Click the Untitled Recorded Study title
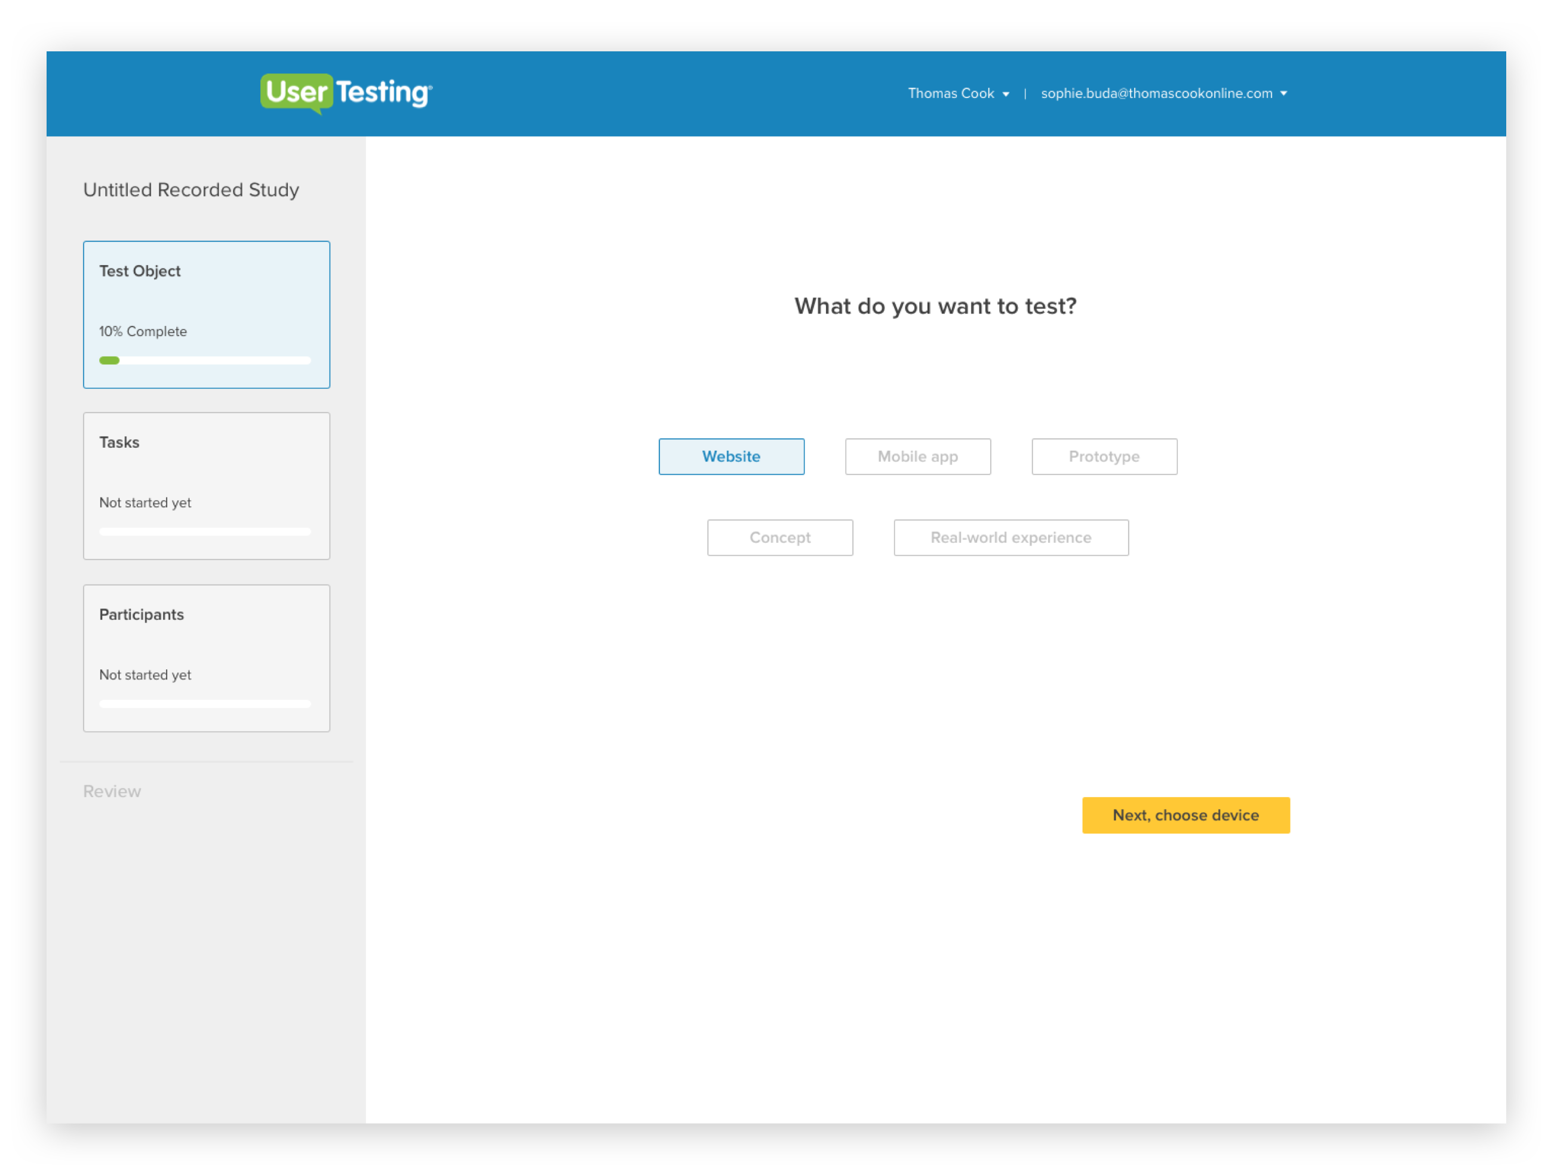The width and height of the screenshot is (1554, 1175). click(x=191, y=190)
